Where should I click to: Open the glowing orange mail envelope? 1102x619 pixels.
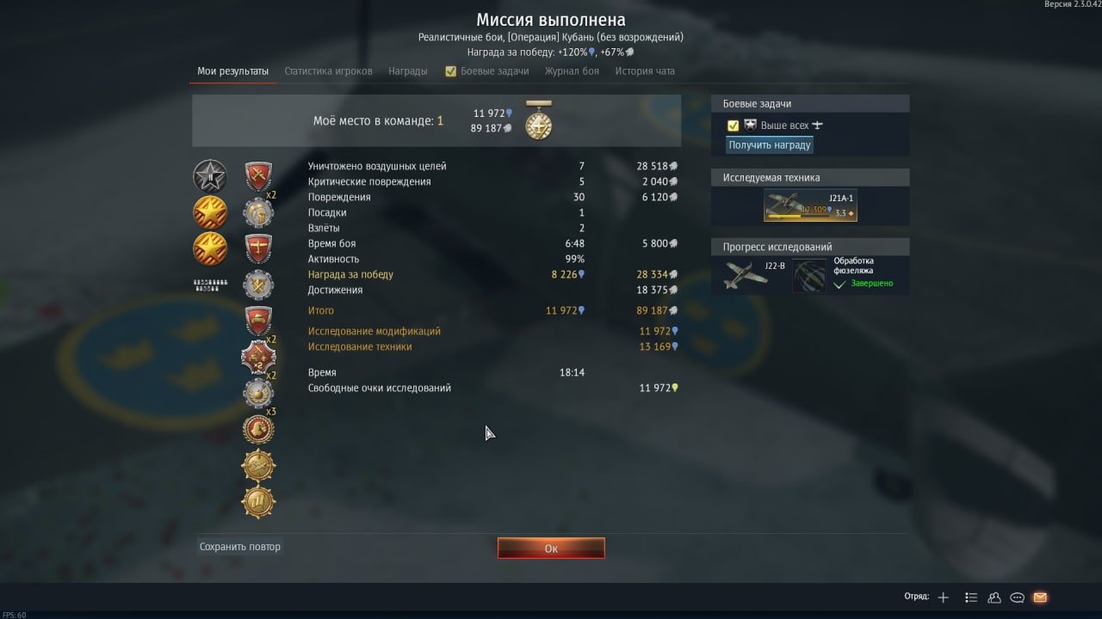click(x=1040, y=598)
